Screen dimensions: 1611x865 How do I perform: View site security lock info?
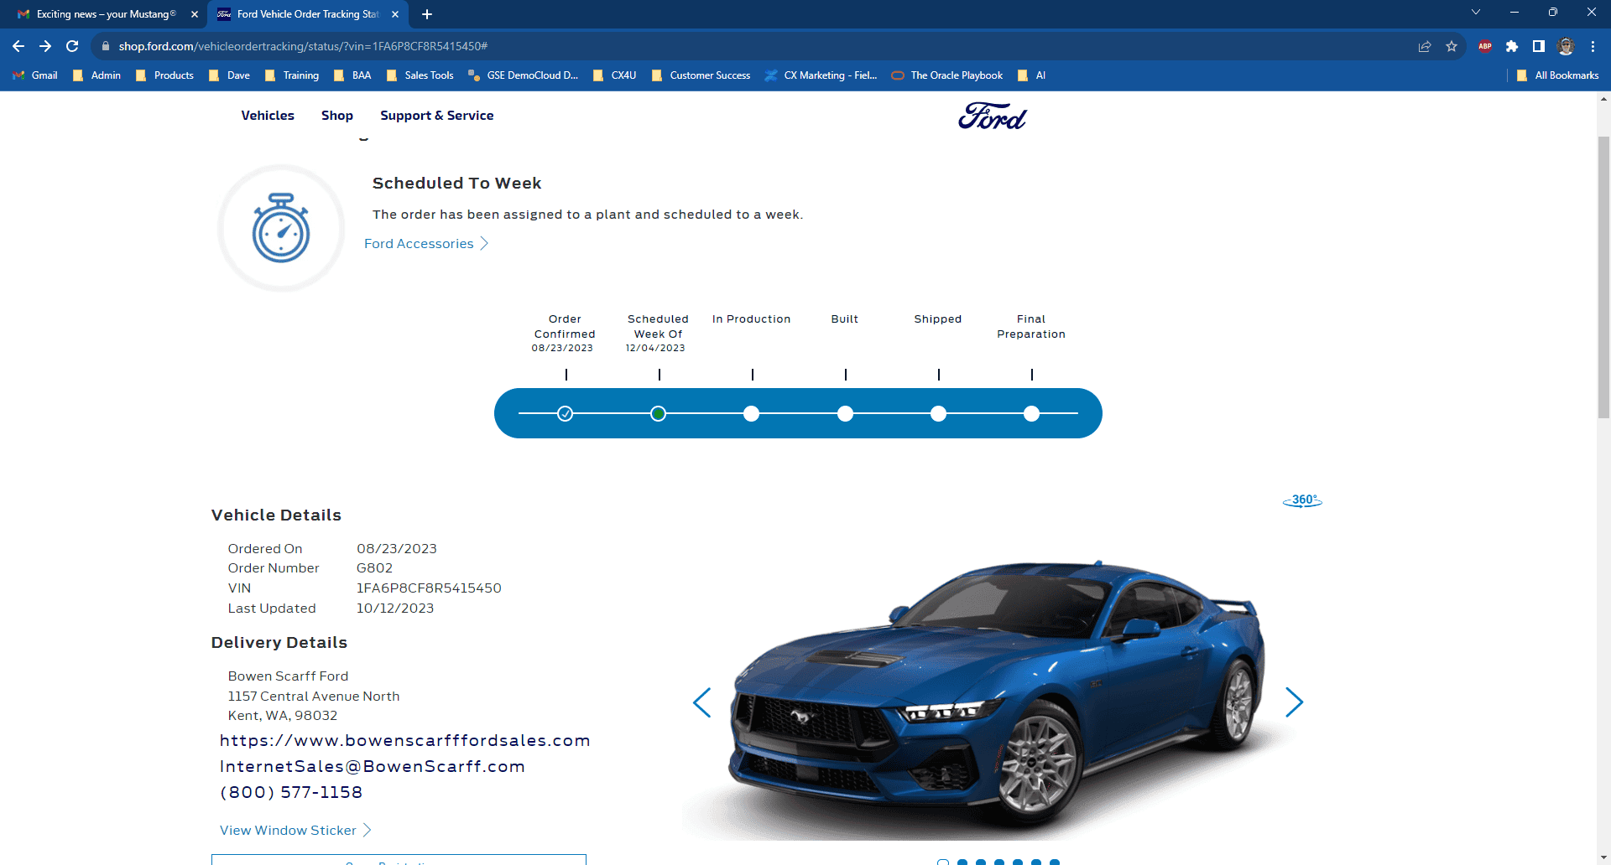point(106,46)
